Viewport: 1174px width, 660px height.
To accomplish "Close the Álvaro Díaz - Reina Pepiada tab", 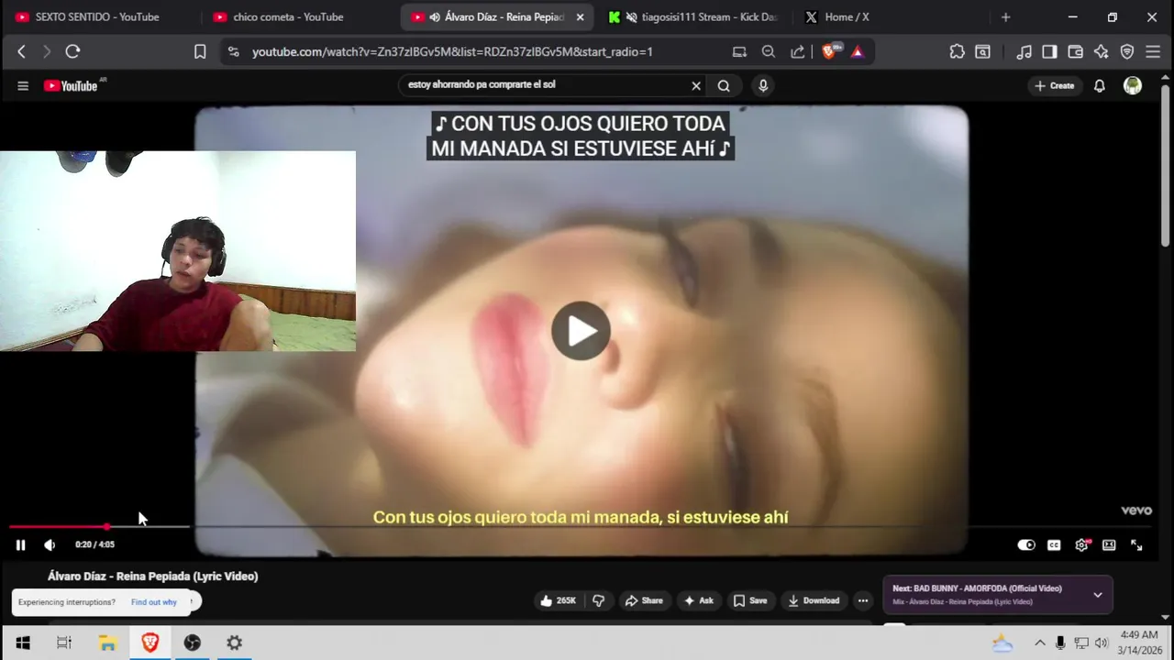I will coord(580,16).
